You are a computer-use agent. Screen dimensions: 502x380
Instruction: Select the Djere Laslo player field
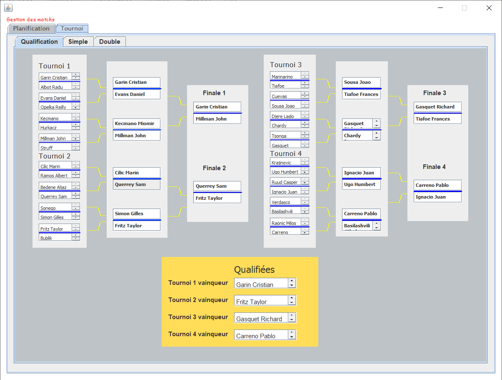[x=285, y=116]
